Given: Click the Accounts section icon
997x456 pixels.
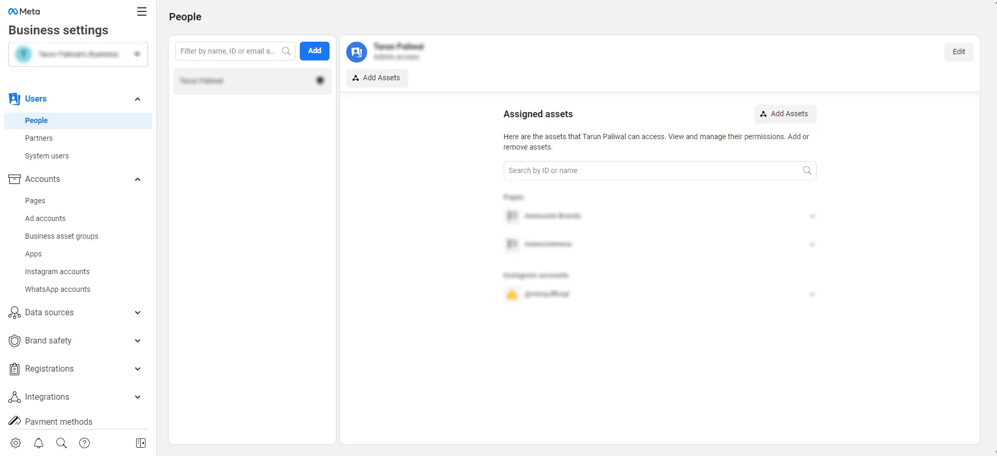Looking at the screenshot, I should [15, 179].
